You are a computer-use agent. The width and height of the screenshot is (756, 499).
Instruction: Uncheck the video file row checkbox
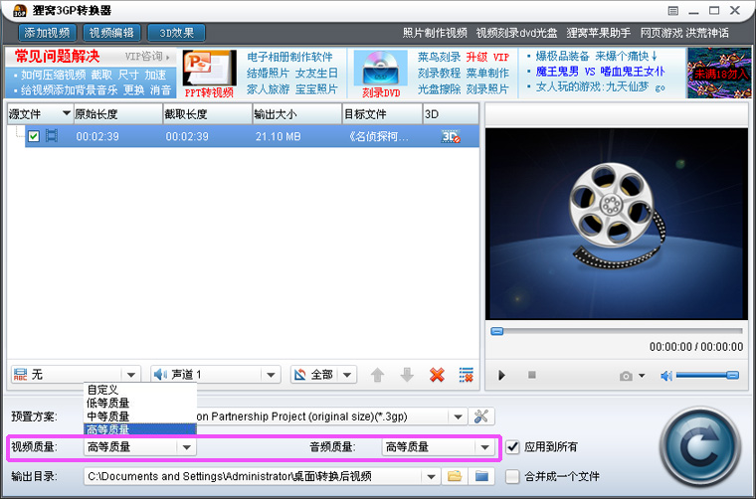(33, 136)
